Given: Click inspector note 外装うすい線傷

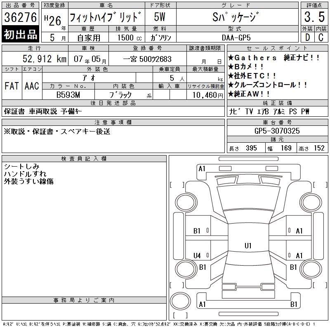Looking at the screenshot, I should click(x=28, y=181).
